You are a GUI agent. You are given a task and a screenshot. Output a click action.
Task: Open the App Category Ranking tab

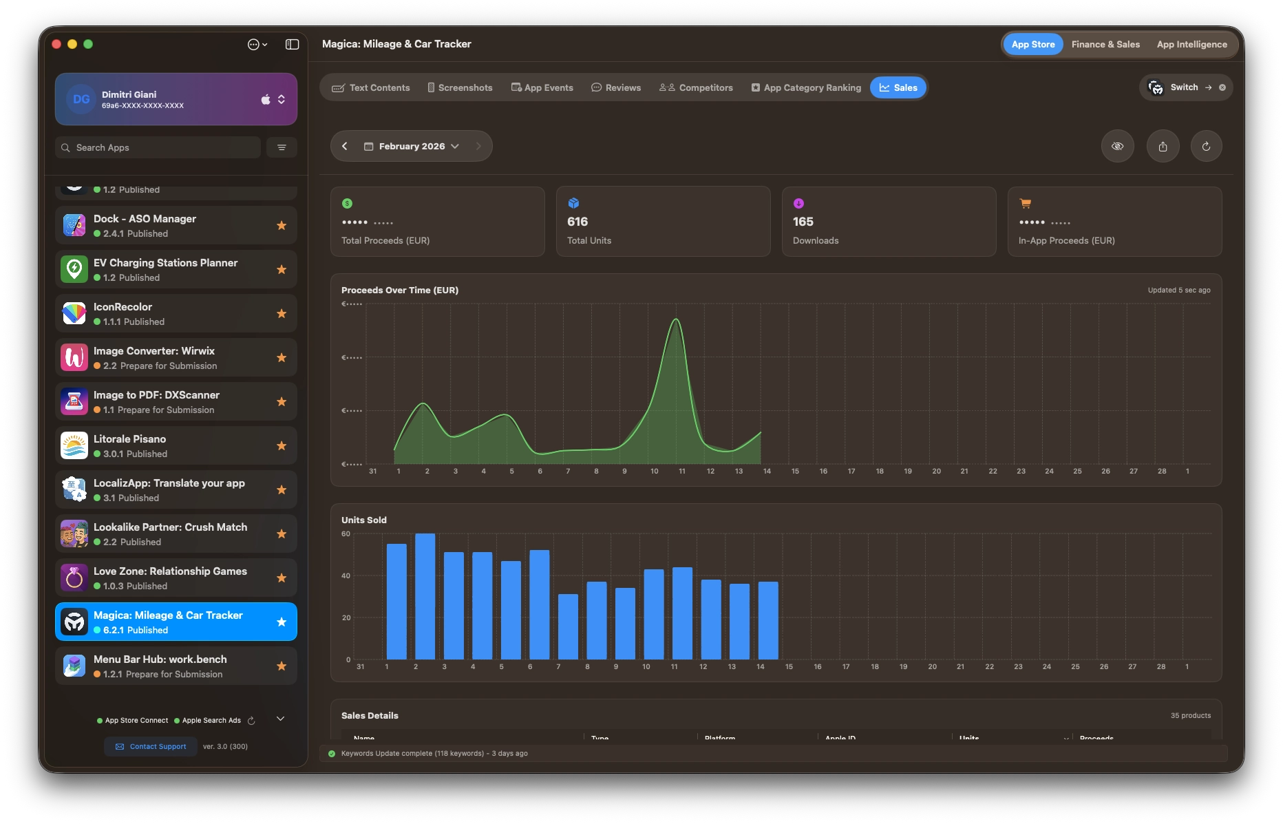tap(806, 87)
